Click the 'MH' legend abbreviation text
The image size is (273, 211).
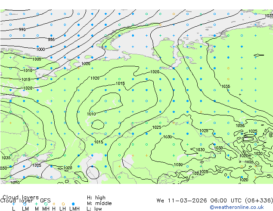46,209
